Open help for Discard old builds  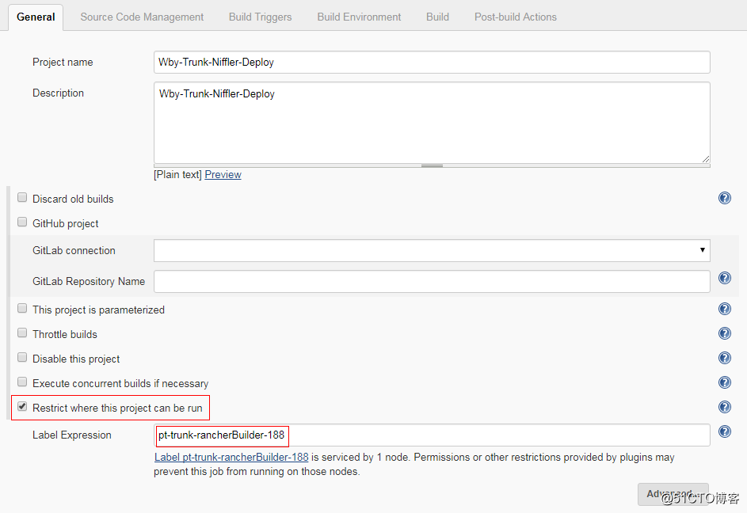(725, 198)
